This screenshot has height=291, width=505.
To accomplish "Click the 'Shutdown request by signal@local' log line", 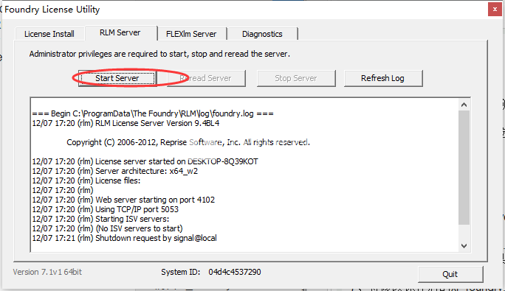I will pos(124,238).
